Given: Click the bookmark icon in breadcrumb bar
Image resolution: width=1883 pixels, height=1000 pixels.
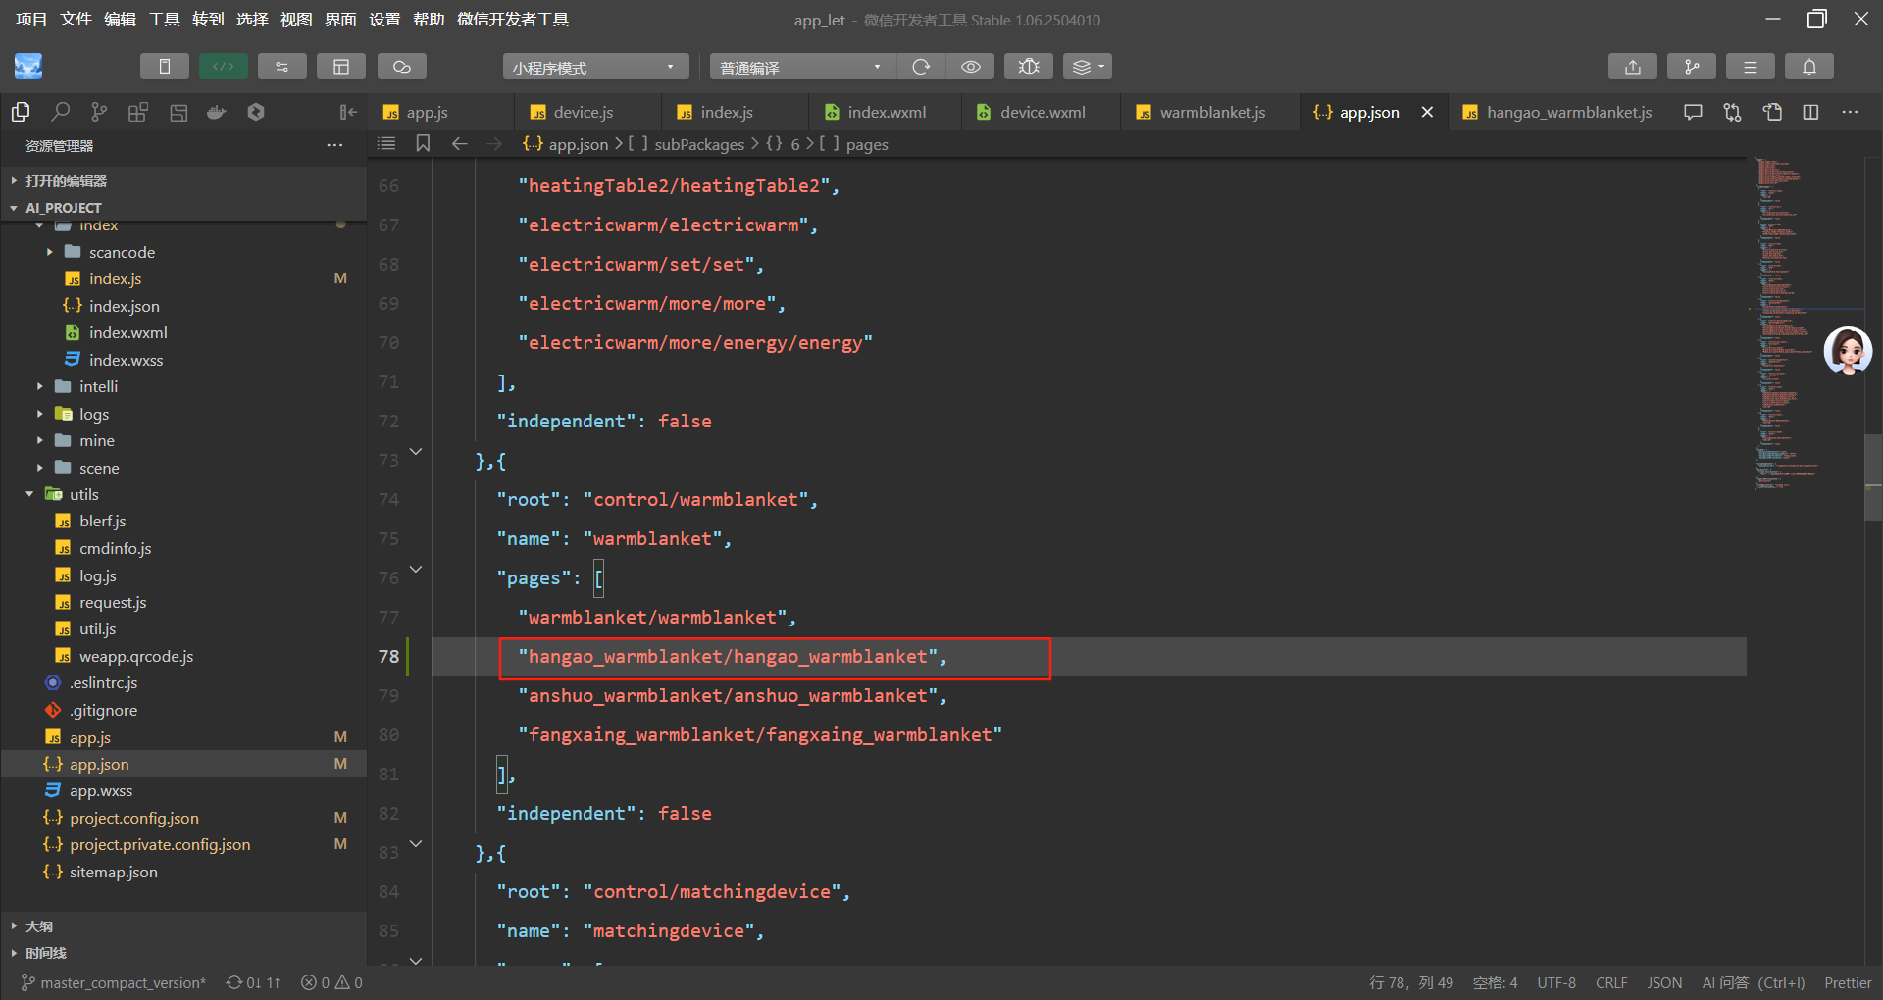Looking at the screenshot, I should pos(423,144).
